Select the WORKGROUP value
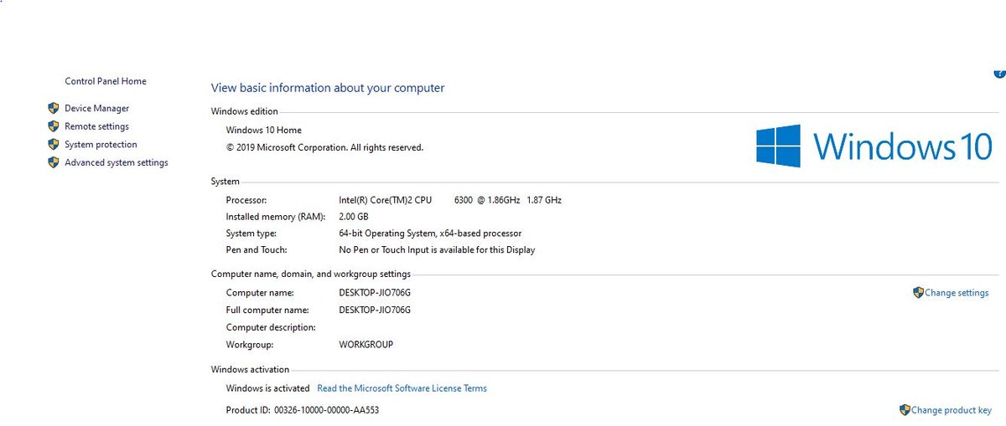Screen dimensions: 1006x426 [366, 345]
